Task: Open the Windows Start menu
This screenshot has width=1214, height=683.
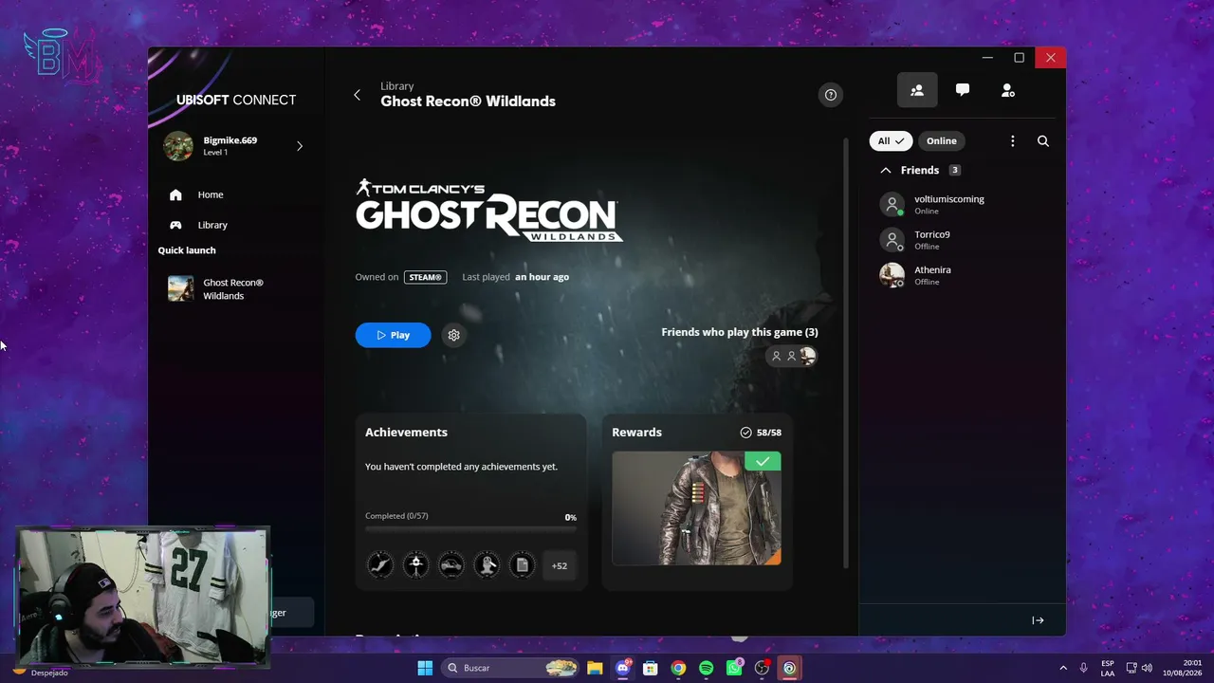Action: click(x=425, y=668)
